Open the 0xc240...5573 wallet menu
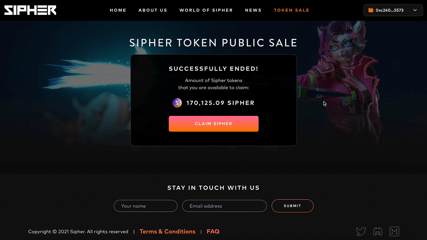The width and height of the screenshot is (427, 240). click(393, 10)
